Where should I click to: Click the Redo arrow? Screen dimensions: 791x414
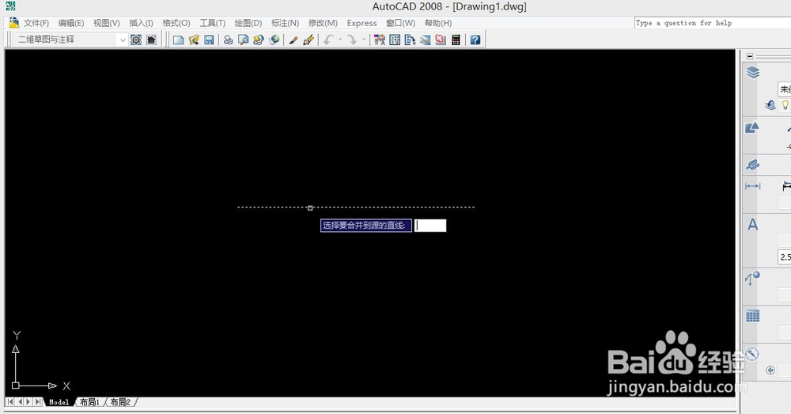352,40
